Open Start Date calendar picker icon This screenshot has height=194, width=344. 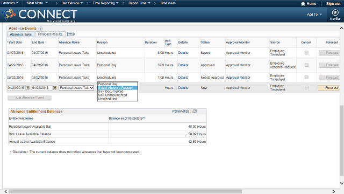[28, 88]
